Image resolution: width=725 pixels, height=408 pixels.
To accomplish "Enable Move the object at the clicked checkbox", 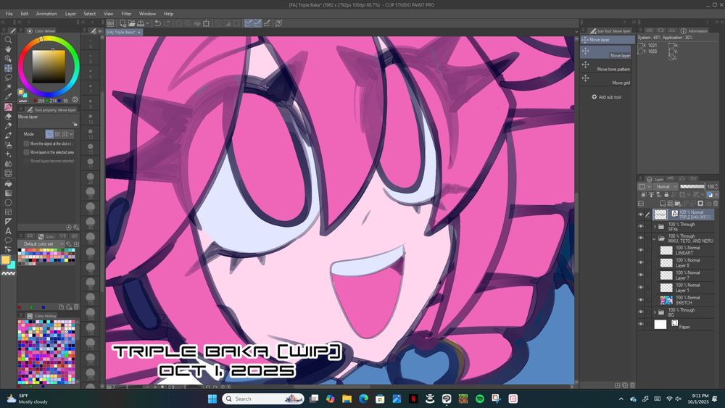I will [x=26, y=143].
